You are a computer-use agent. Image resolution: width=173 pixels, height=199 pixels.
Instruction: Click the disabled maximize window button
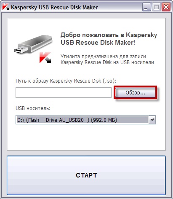point(156,7)
